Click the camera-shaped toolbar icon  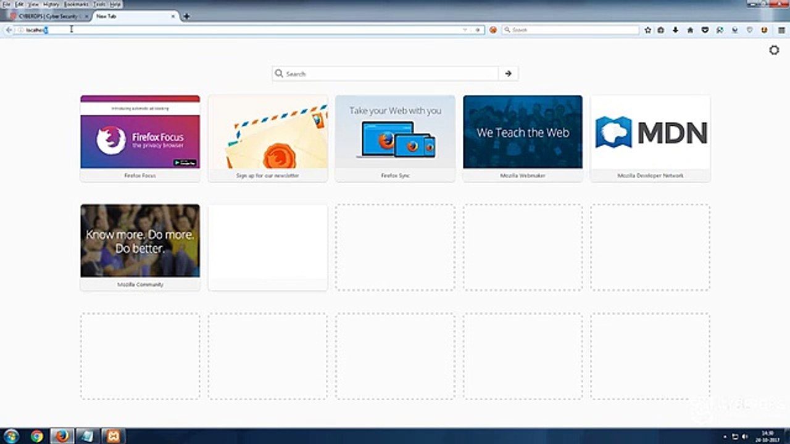pyautogui.click(x=661, y=30)
